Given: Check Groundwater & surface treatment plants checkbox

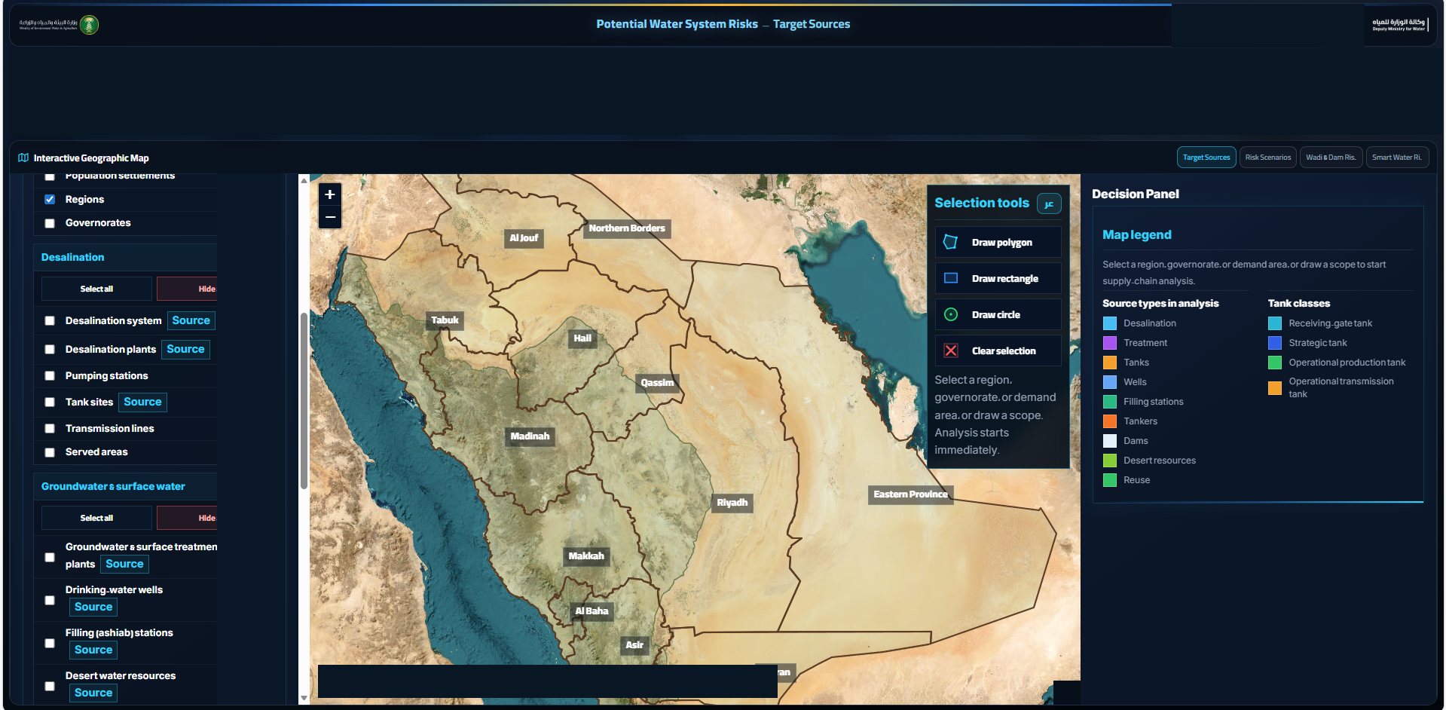Looking at the screenshot, I should pyautogui.click(x=50, y=558).
